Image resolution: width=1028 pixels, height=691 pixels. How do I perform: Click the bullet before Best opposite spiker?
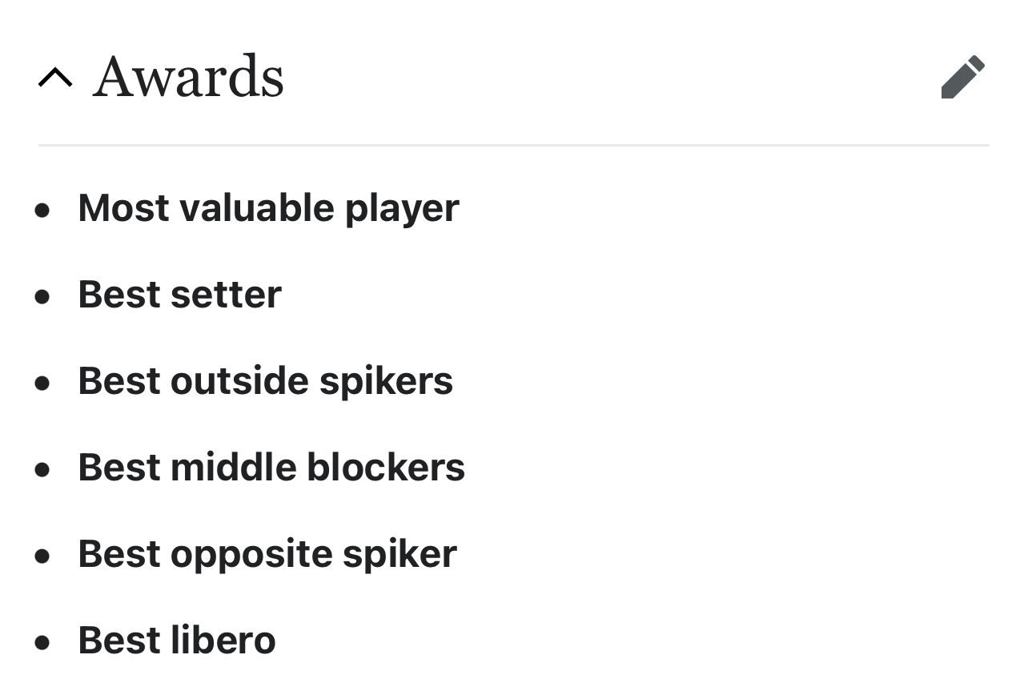(x=42, y=556)
